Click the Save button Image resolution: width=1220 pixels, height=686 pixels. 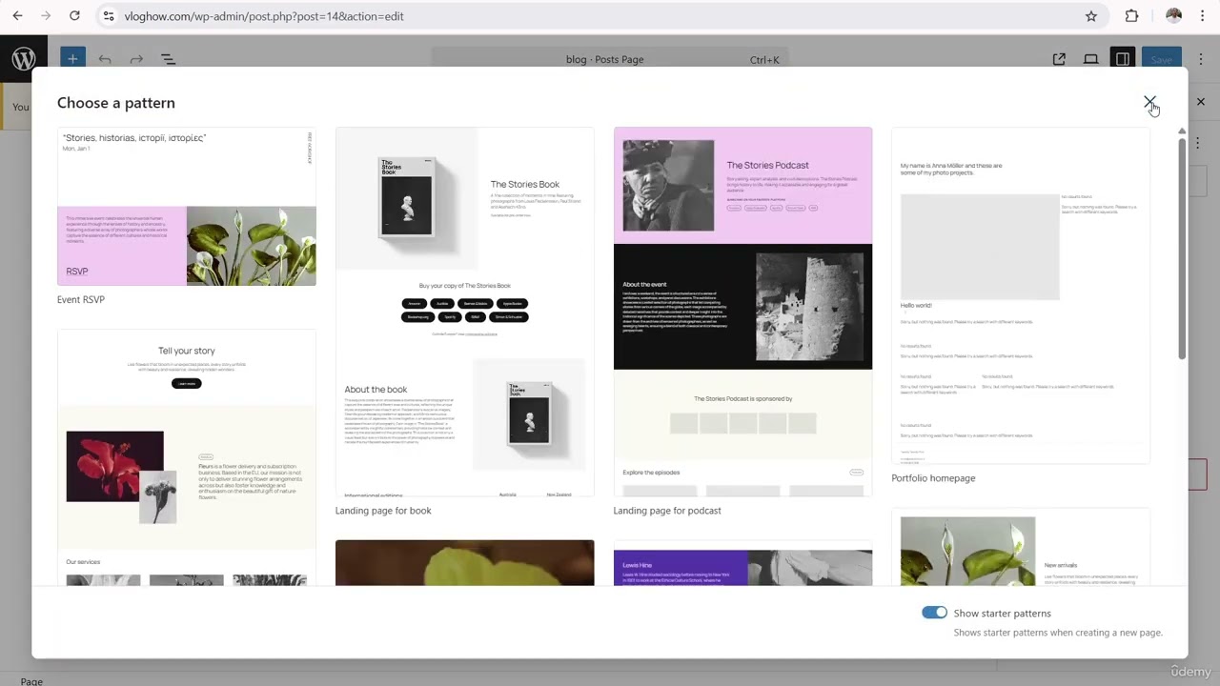[1161, 59]
